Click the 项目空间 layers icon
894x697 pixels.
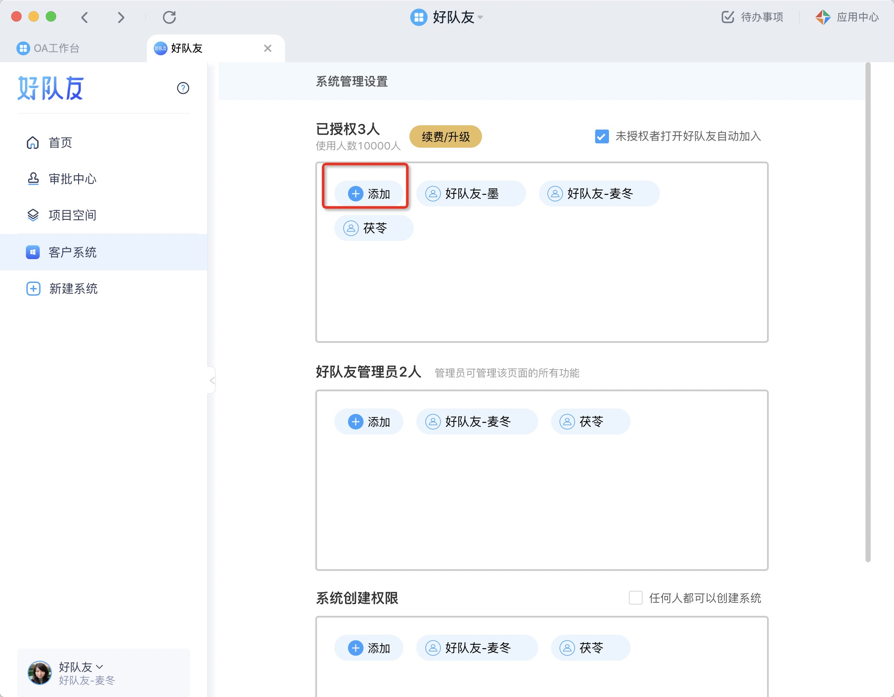tap(33, 215)
